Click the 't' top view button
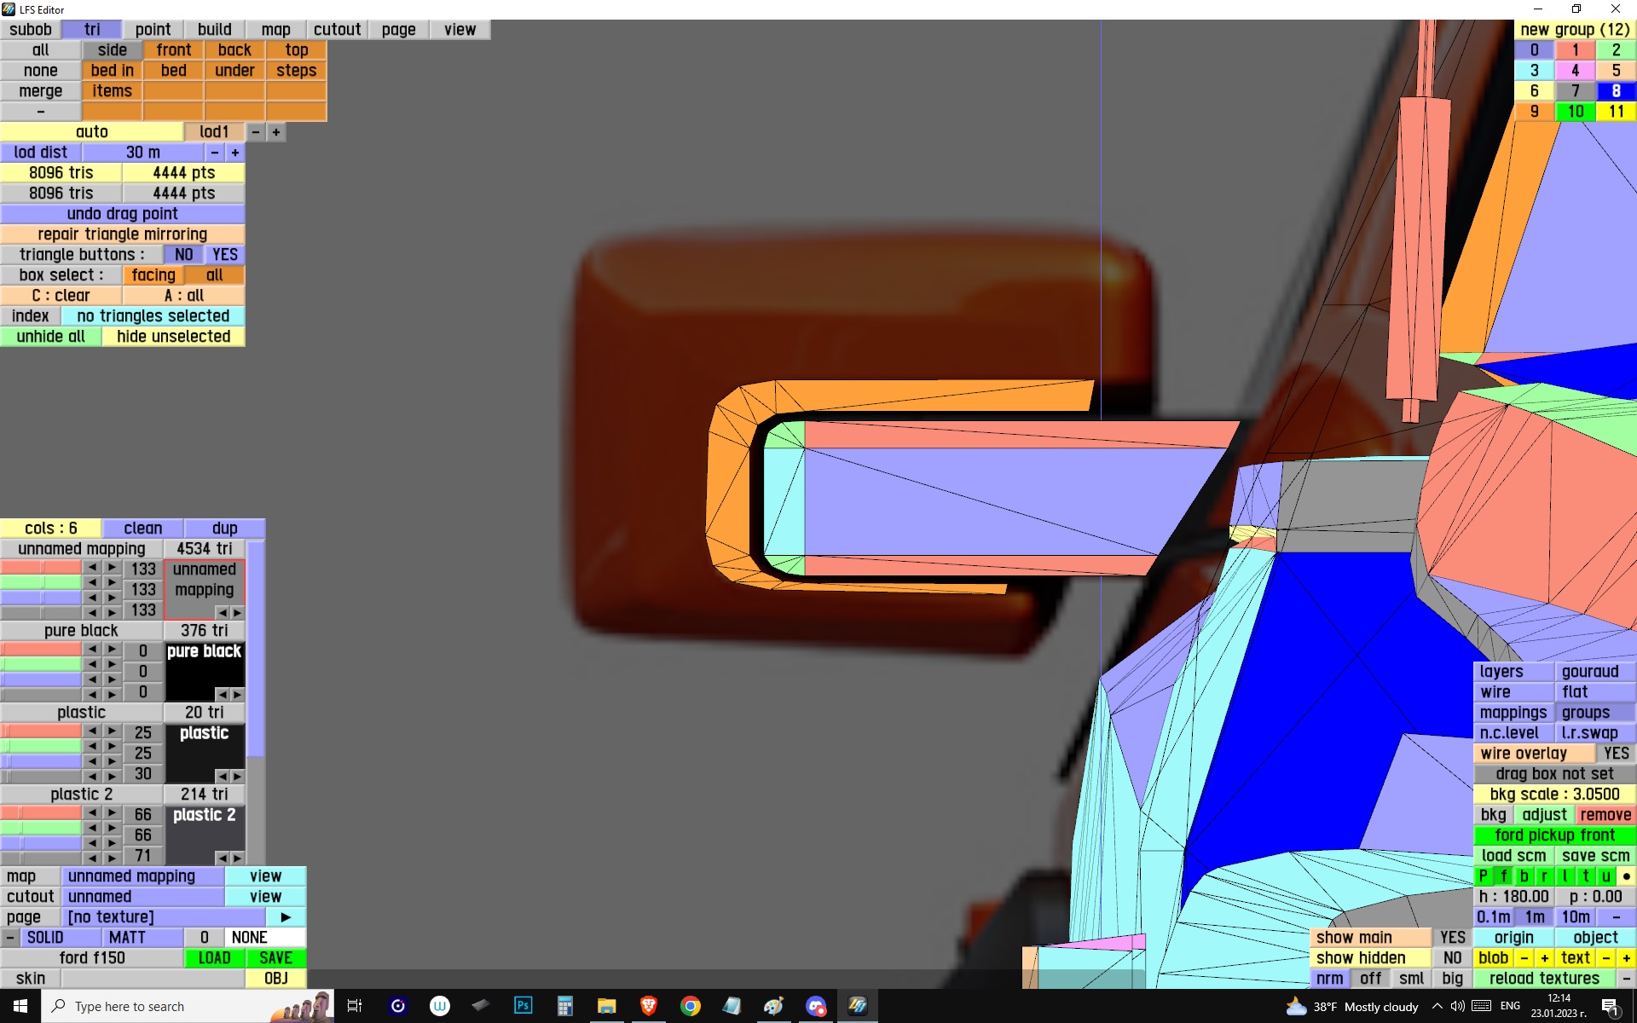The width and height of the screenshot is (1637, 1023). 1585,876
